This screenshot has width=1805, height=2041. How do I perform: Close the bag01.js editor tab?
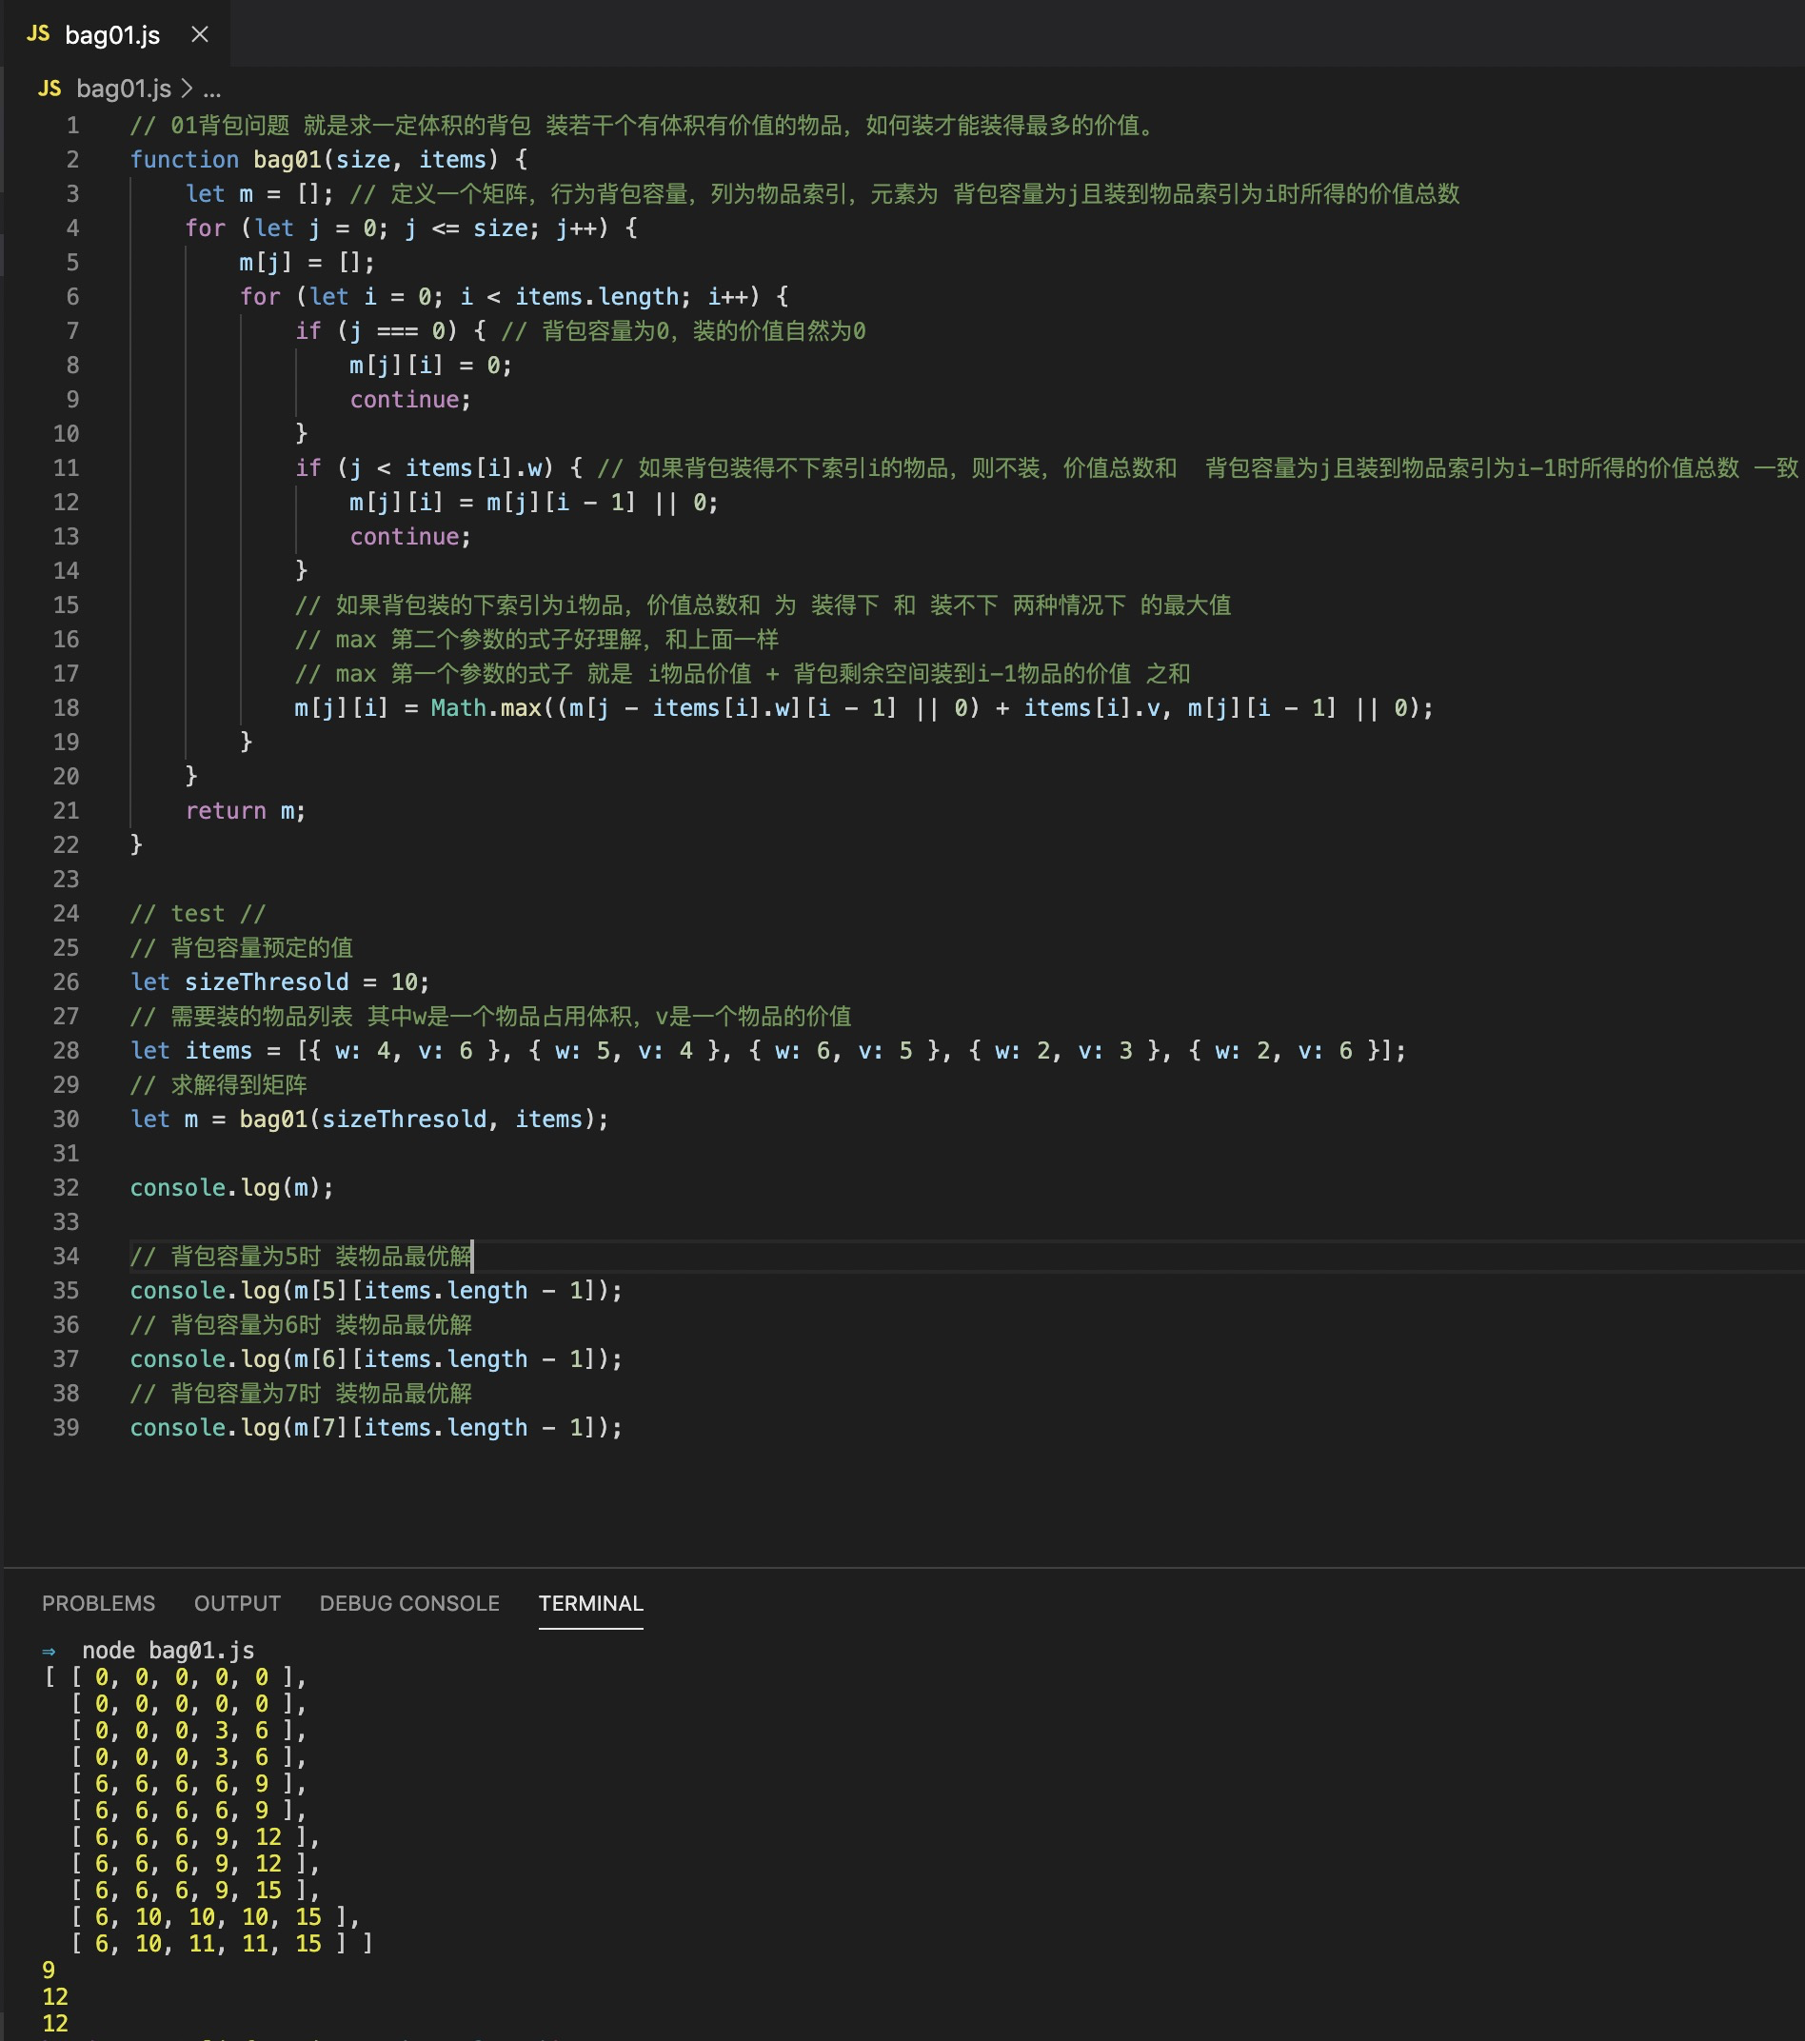coord(200,34)
